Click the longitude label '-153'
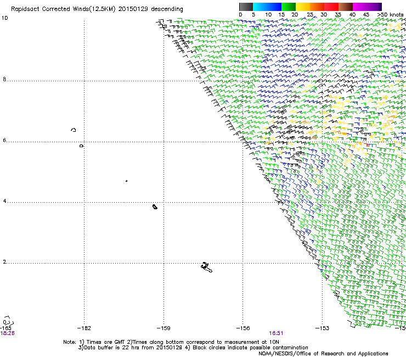The height and width of the screenshot is (357, 406). tap(323, 328)
